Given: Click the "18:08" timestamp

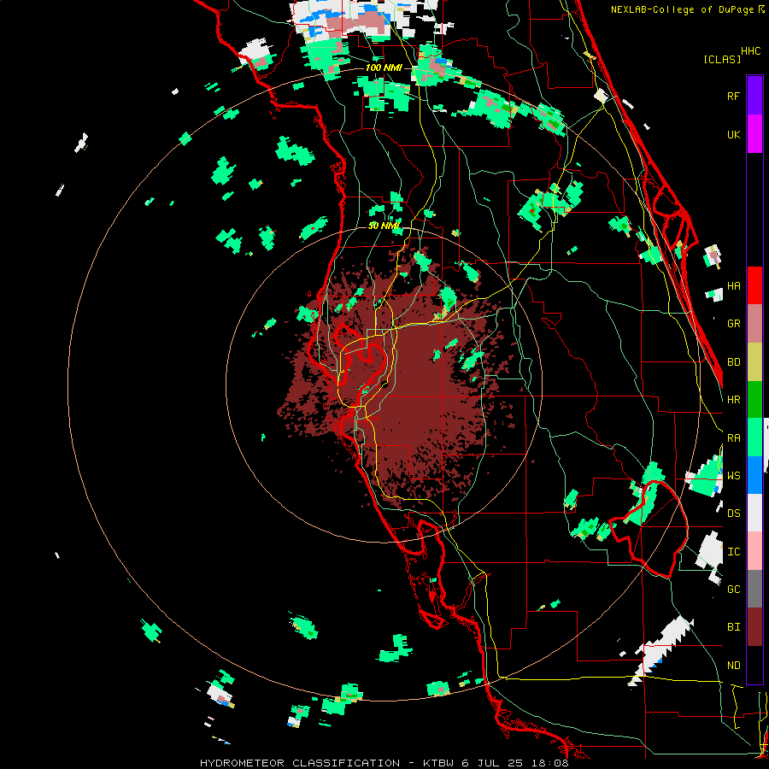Looking at the screenshot, I should 549,763.
